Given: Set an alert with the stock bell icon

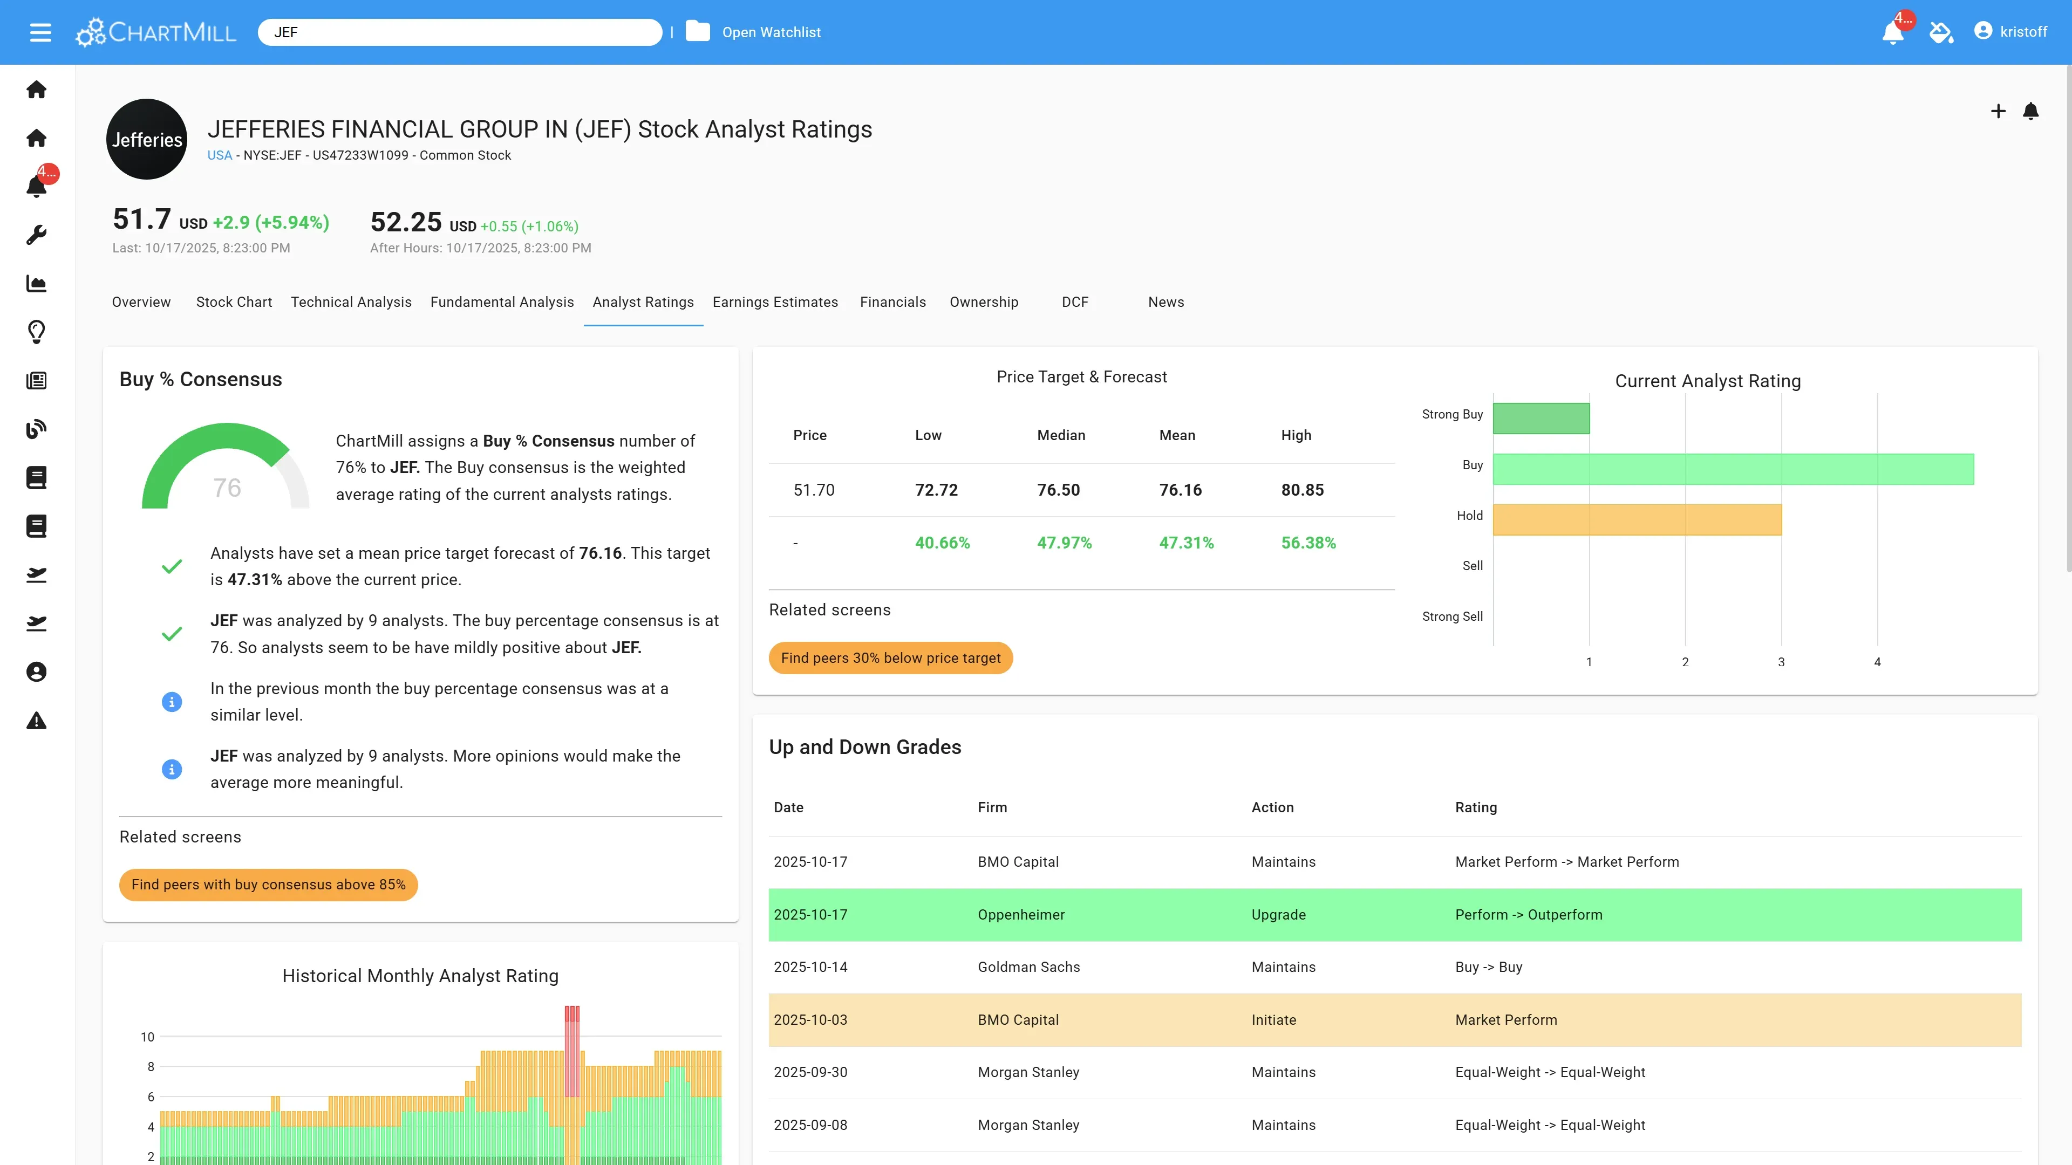Looking at the screenshot, I should click(x=2030, y=111).
